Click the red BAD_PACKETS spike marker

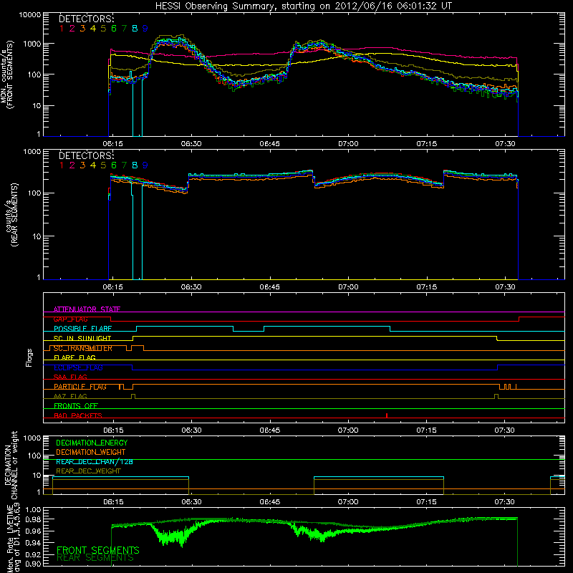(x=387, y=415)
